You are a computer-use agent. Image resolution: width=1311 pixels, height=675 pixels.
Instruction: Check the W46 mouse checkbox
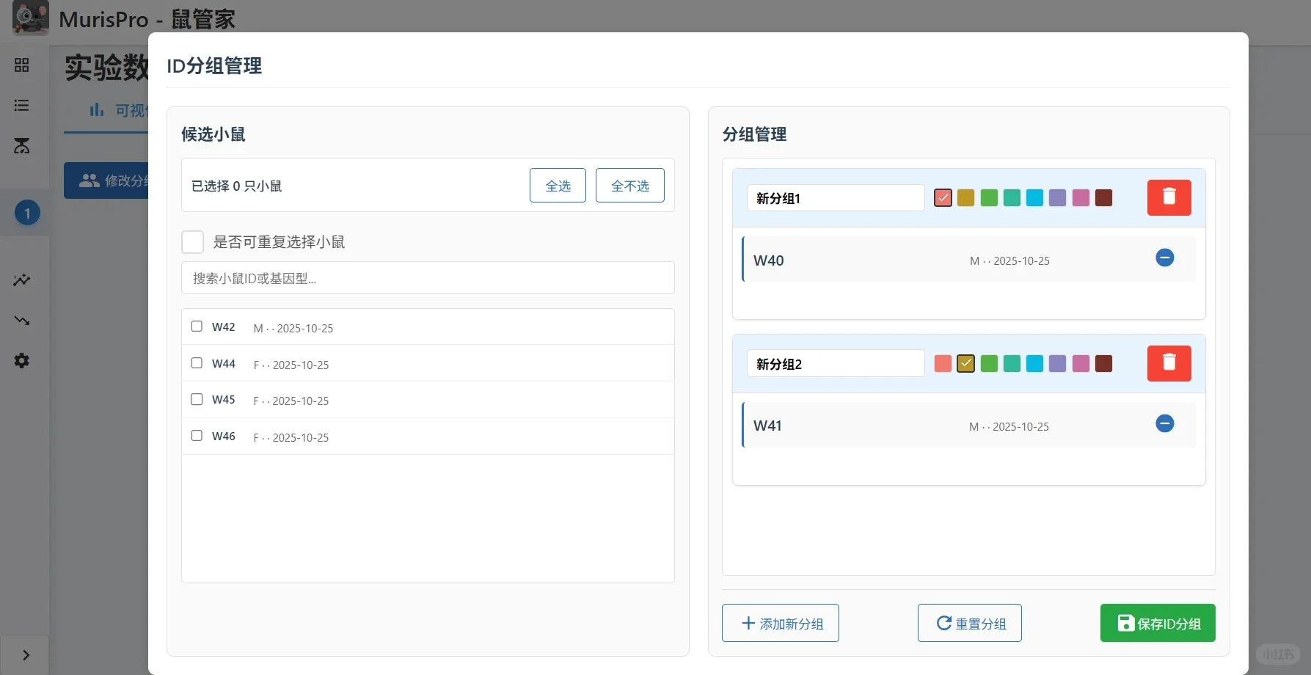click(x=197, y=436)
